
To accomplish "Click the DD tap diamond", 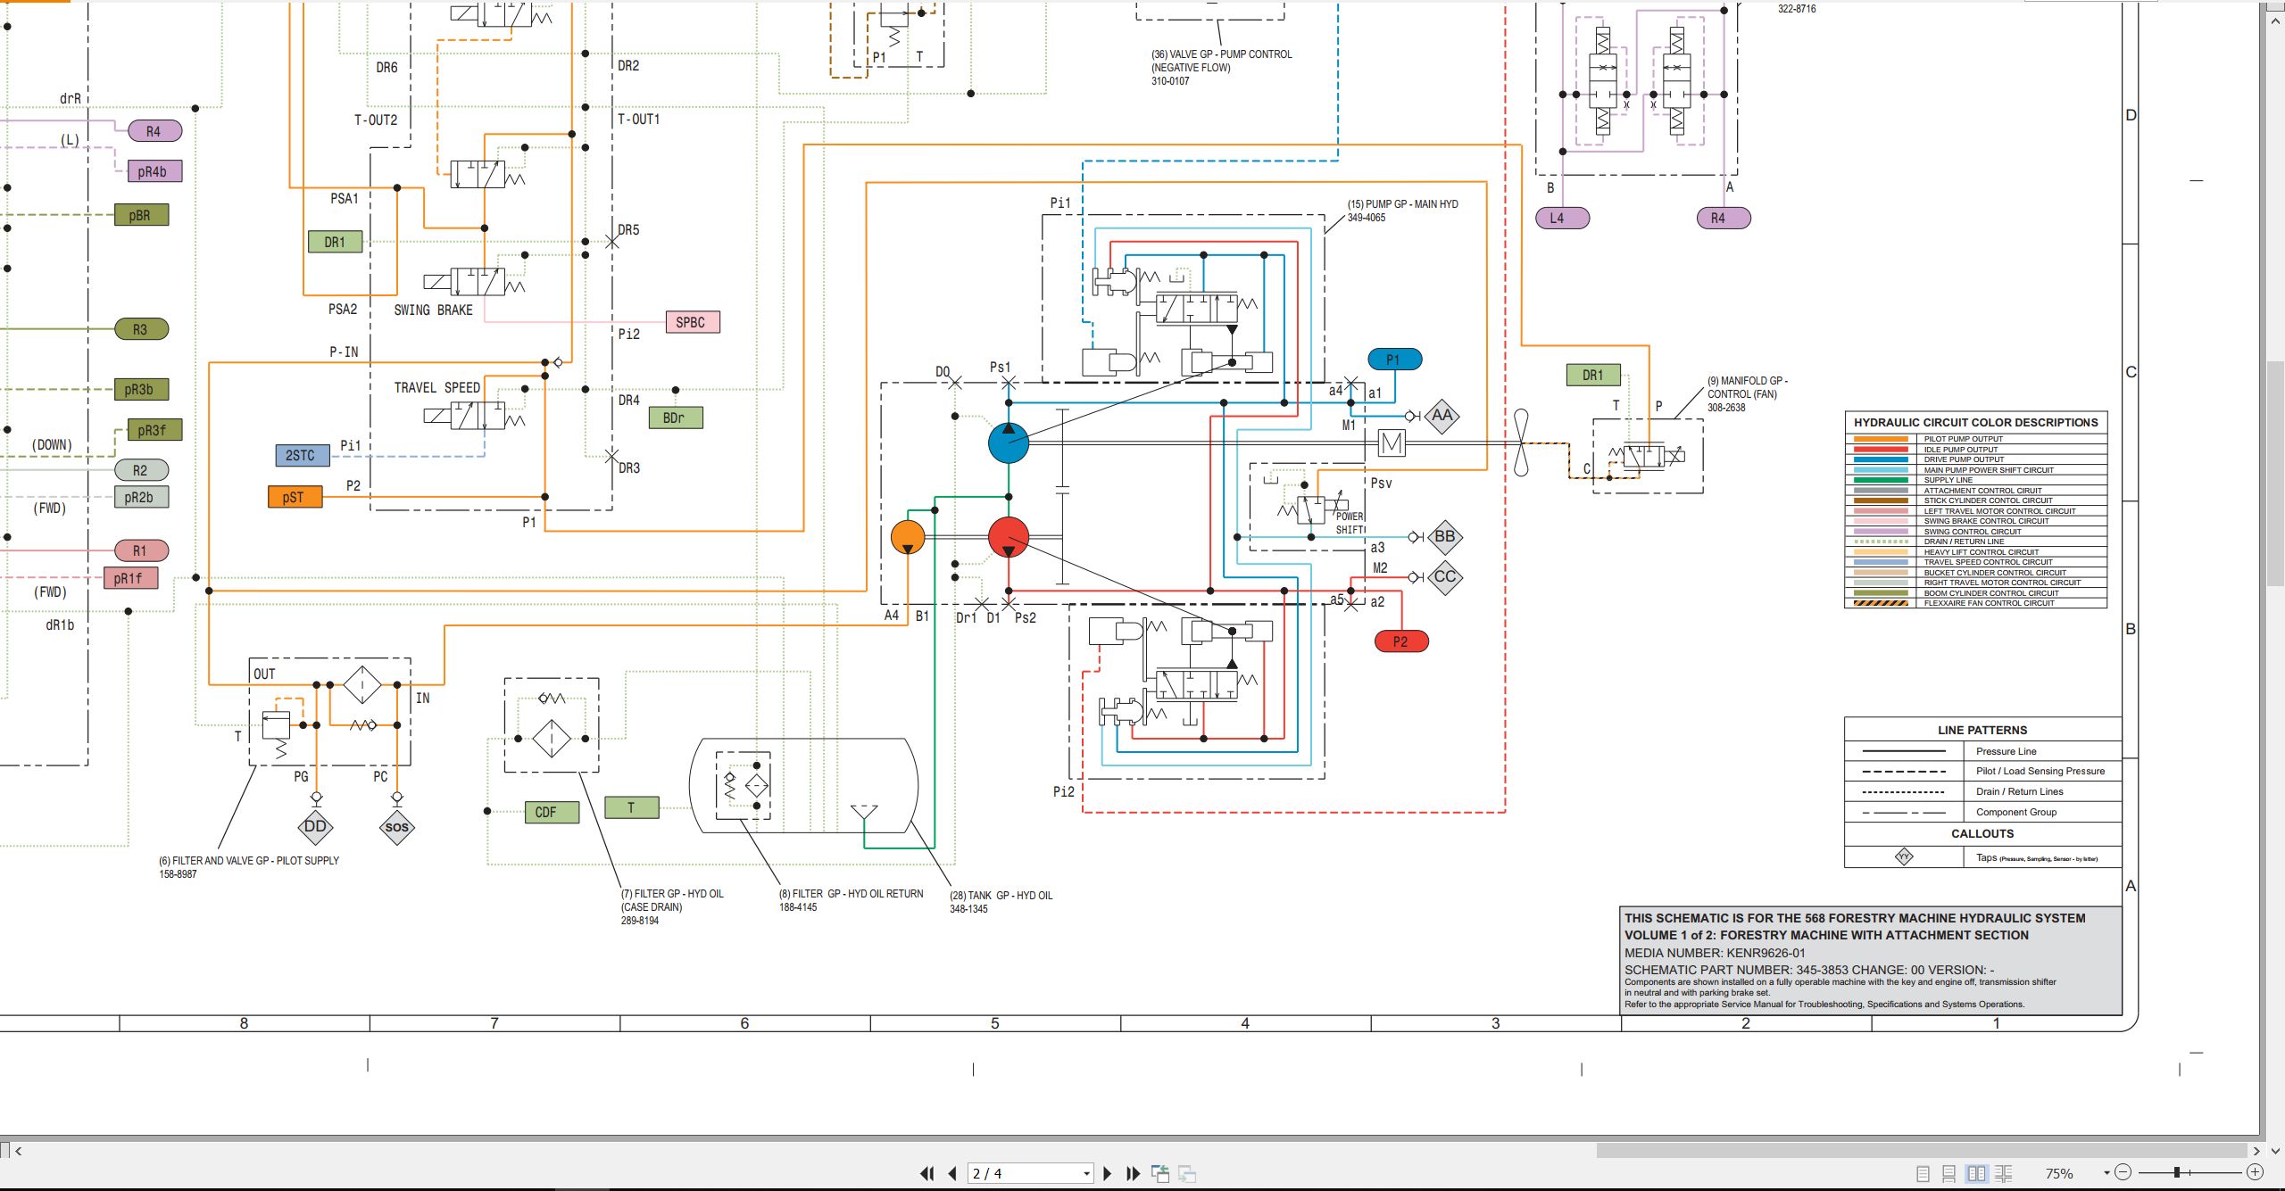I will 316,826.
